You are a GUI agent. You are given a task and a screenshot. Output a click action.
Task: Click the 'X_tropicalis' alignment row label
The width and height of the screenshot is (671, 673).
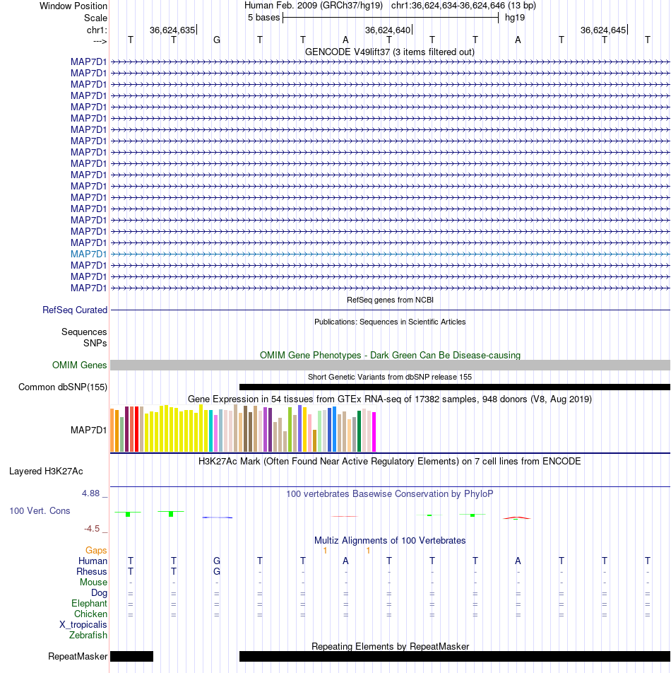pos(83,625)
